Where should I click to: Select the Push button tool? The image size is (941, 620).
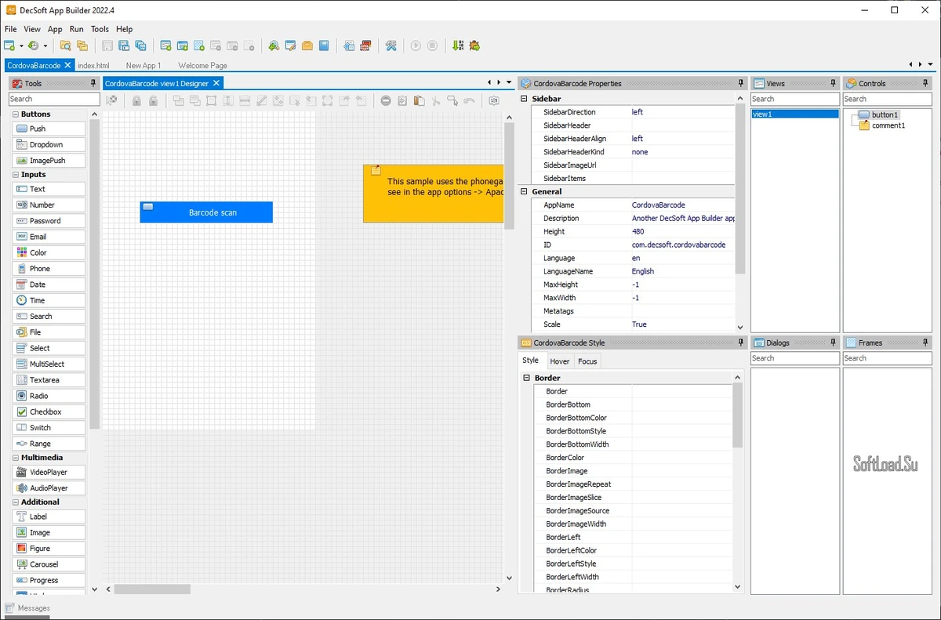(49, 129)
